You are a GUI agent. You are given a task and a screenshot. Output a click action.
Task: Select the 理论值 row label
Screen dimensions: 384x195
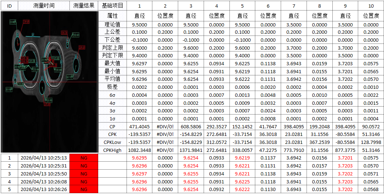pyautogui.click(x=112, y=25)
